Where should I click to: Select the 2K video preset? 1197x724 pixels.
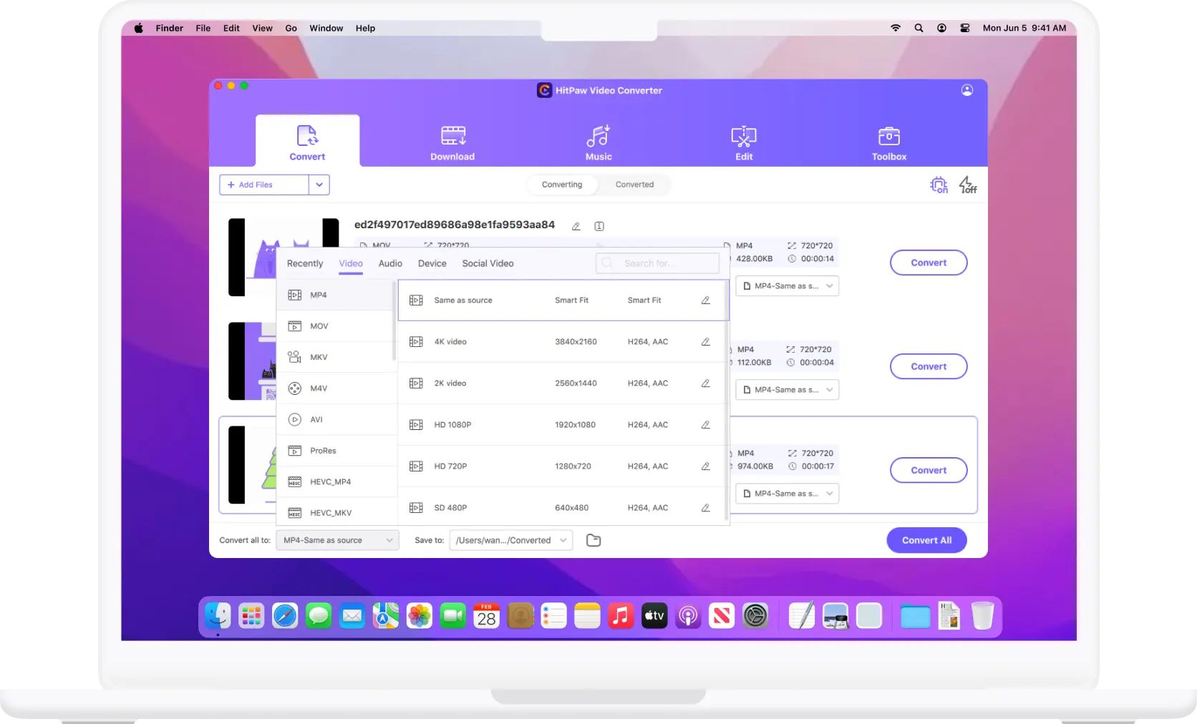point(563,383)
